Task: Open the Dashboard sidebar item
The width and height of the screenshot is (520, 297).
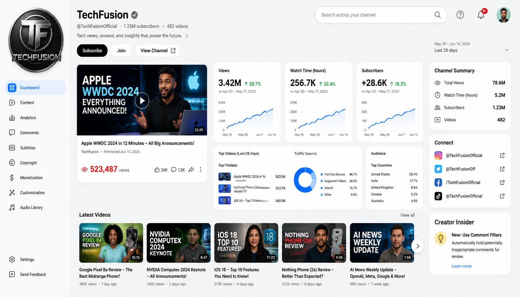Action: pos(35,87)
